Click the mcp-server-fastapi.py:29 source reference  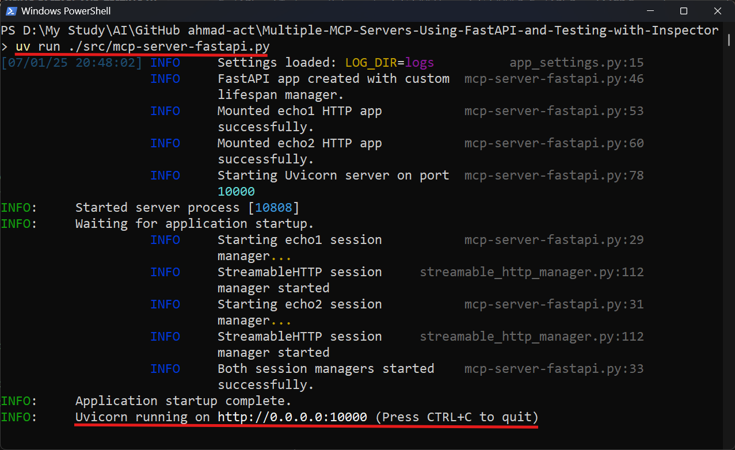pyautogui.click(x=554, y=239)
